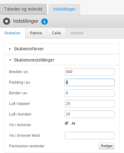Image resolution: width=124 pixels, height=153 pixels.
Task: Click the Rediger button for Permission reminder
Action: 107,146
